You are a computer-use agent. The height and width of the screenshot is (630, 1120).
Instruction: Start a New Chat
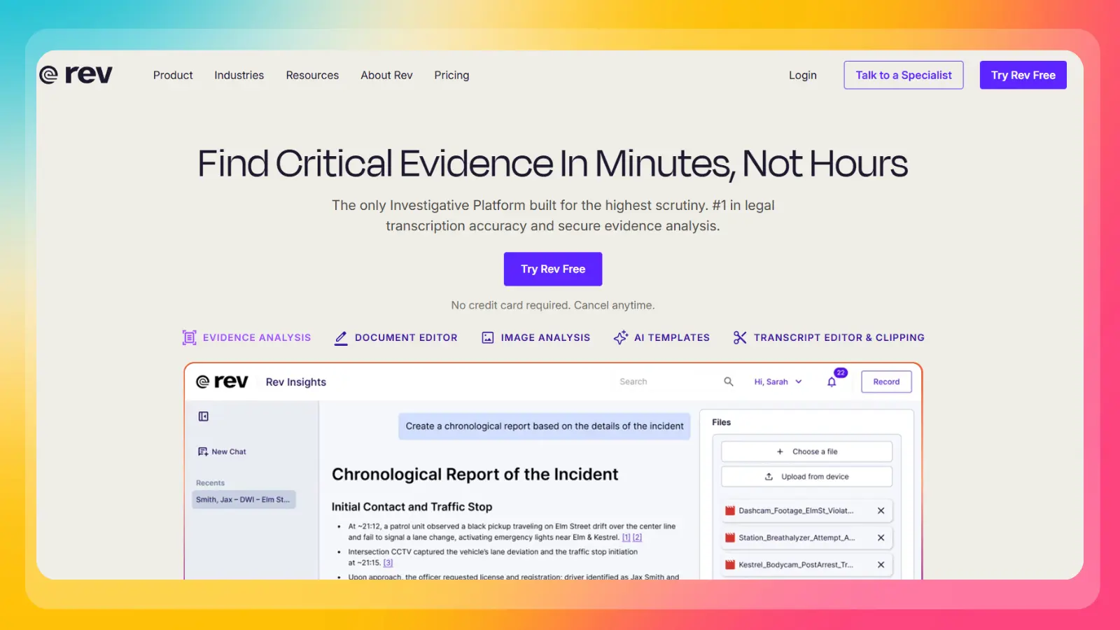[x=222, y=451]
